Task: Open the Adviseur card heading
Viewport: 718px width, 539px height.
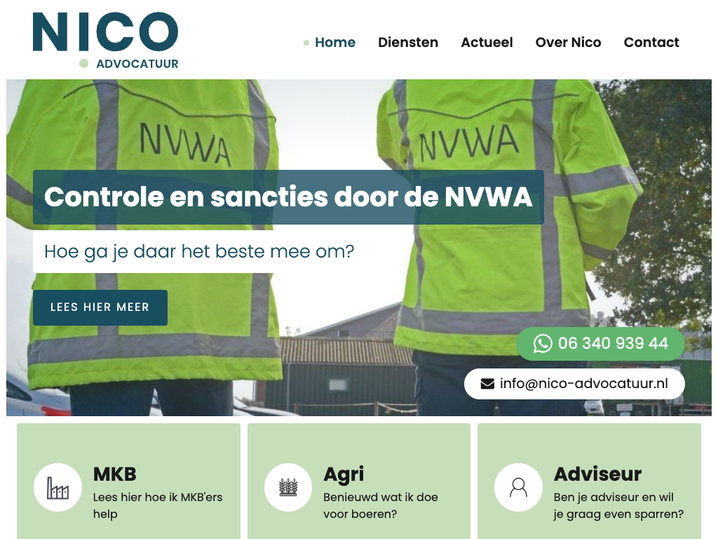Action: tap(597, 474)
